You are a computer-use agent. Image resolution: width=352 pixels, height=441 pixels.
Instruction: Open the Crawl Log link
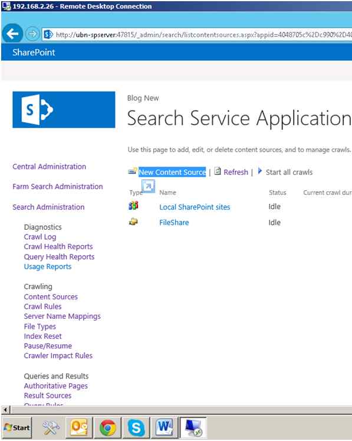pos(40,237)
